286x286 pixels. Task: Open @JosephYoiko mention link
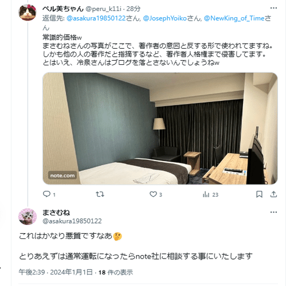[x=165, y=18]
